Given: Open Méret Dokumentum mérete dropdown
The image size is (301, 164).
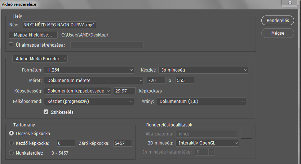Looking at the screenshot, I should tap(94, 80).
